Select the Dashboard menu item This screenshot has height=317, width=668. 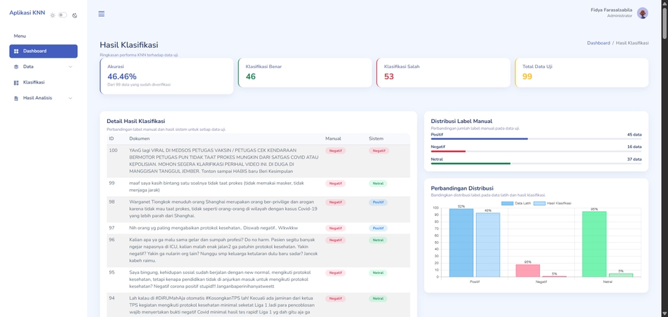(35, 51)
